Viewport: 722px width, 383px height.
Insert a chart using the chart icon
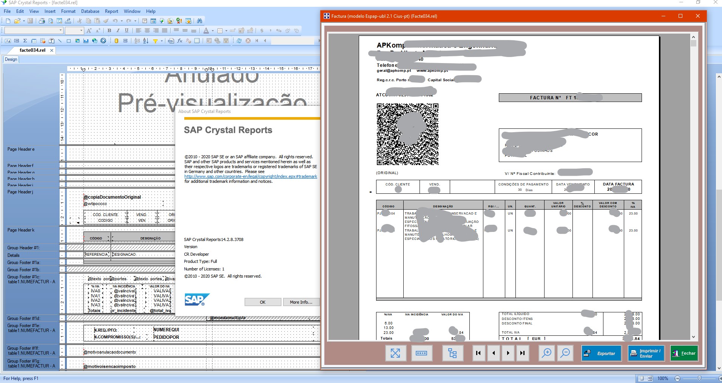(x=86, y=41)
